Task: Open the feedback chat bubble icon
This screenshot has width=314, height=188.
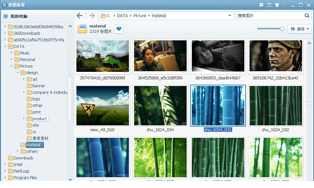Action: 261,5
